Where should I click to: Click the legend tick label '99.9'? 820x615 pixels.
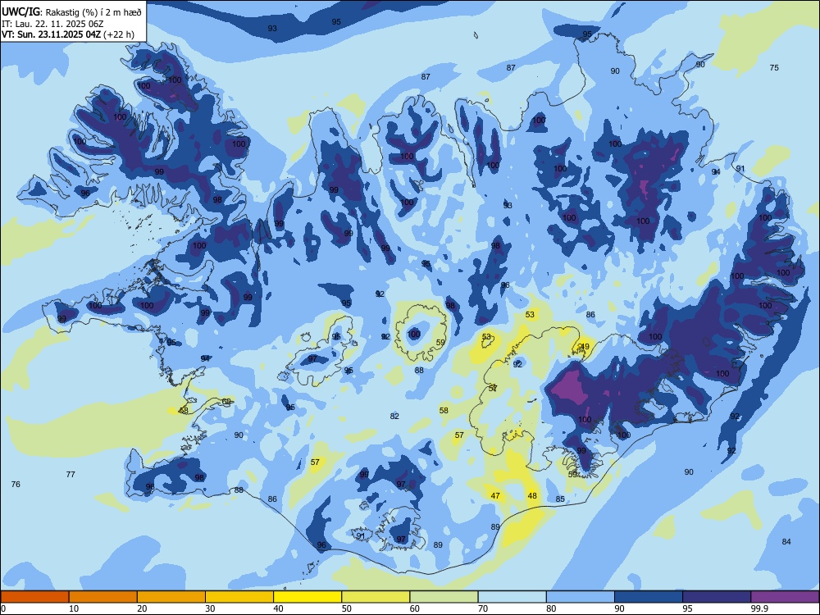tap(758, 608)
